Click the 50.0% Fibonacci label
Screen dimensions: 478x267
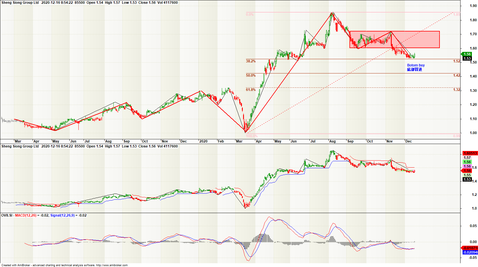251,75
